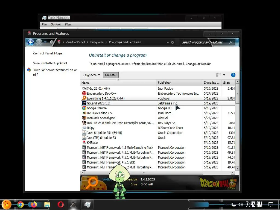Select the Java 8 Update 351 icon
This screenshot has width=280, height=210.
point(84,133)
